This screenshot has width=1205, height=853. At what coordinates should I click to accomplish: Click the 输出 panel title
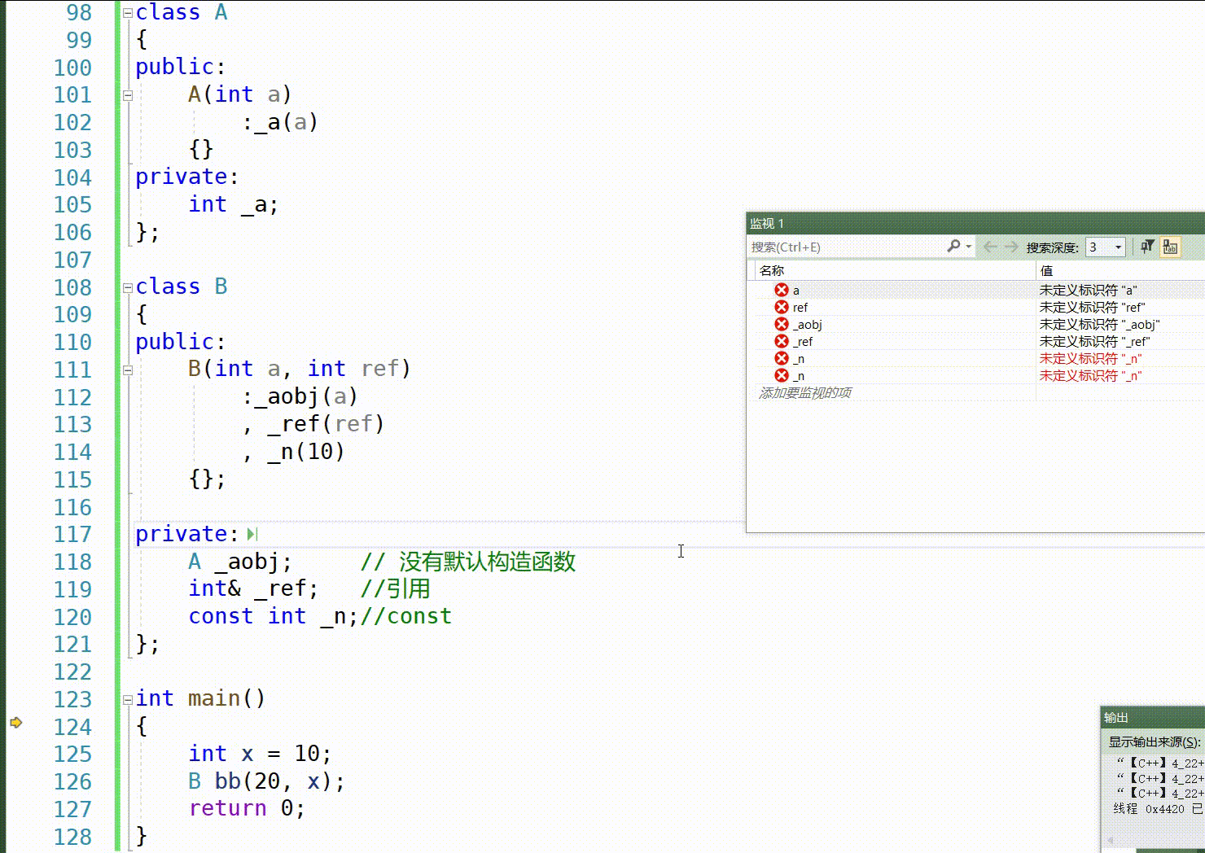coord(1116,717)
